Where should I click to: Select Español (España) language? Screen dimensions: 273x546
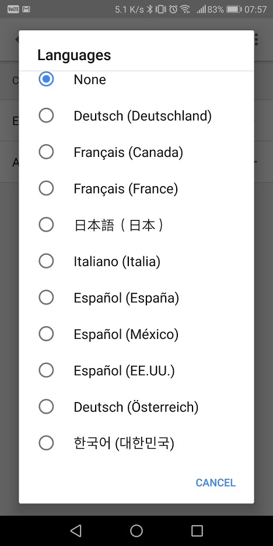[x=136, y=297]
